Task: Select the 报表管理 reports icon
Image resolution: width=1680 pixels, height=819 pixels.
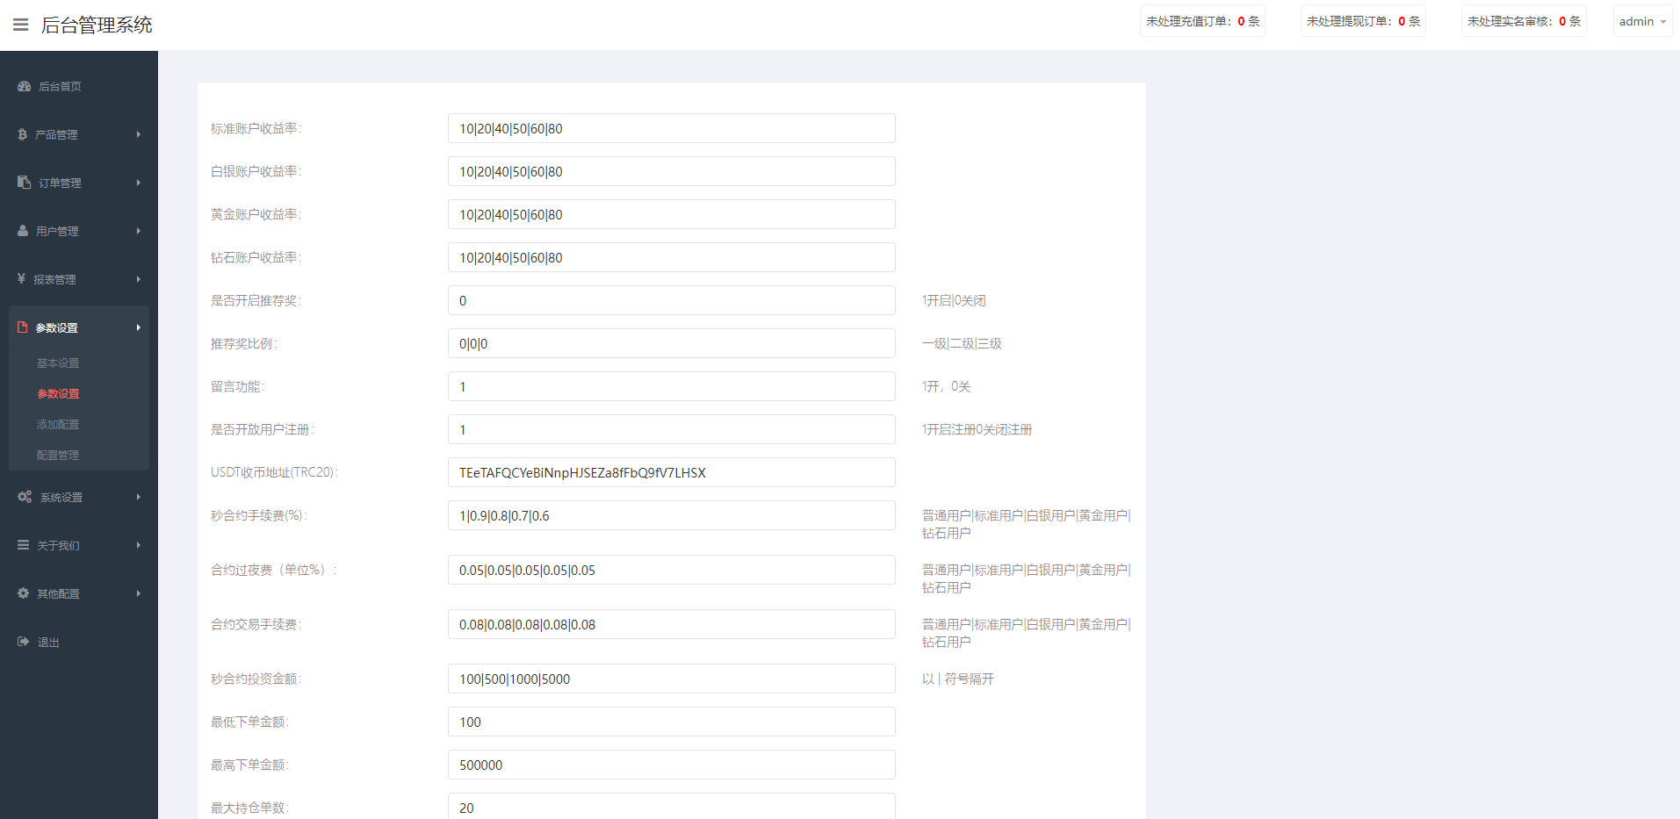Action: click(x=23, y=278)
